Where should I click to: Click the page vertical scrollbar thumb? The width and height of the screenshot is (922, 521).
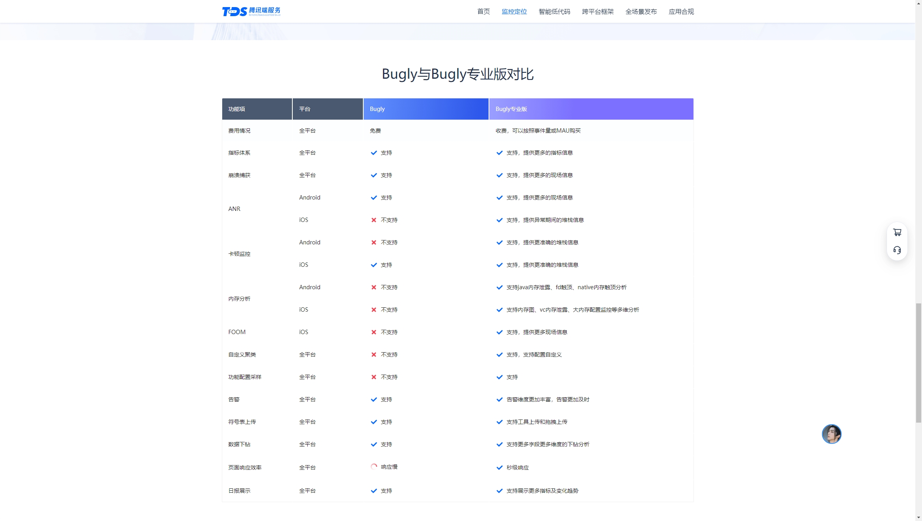[918, 363]
